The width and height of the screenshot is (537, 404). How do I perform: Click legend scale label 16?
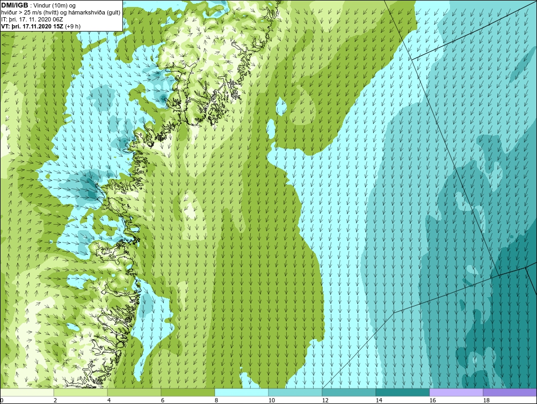pyautogui.click(x=432, y=400)
